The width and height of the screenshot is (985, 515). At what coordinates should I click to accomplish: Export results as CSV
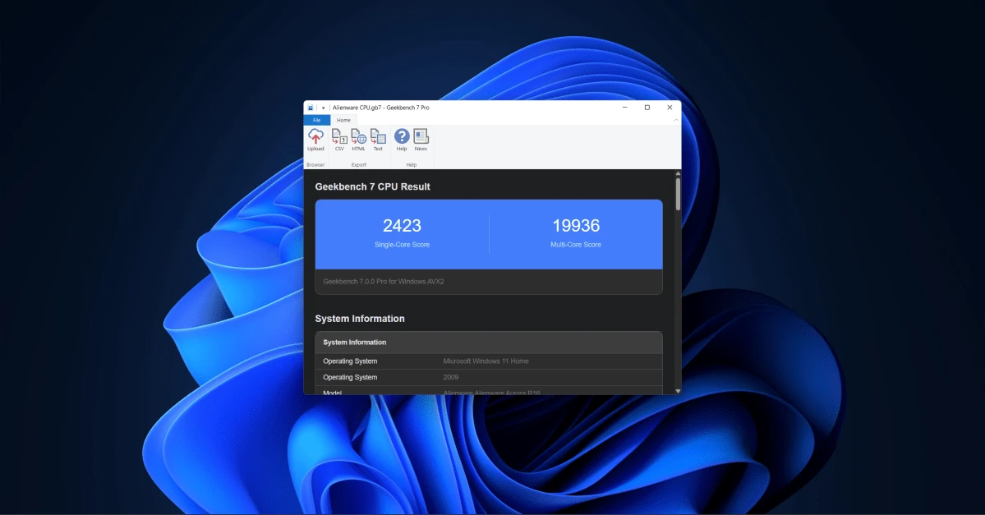[x=339, y=140]
